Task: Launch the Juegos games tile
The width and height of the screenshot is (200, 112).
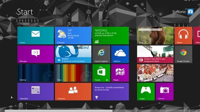Action: click(146, 91)
